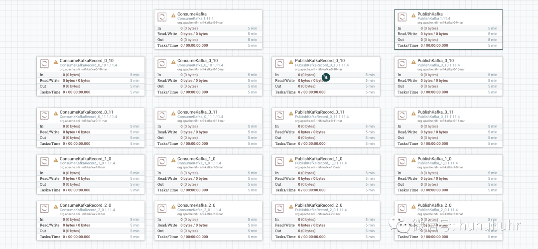Click the warning triangle on ConsumeKafka
538x249 pixels.
pyautogui.click(x=173, y=15)
